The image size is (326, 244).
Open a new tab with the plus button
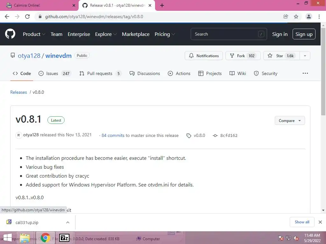pyautogui.click(x=162, y=5)
